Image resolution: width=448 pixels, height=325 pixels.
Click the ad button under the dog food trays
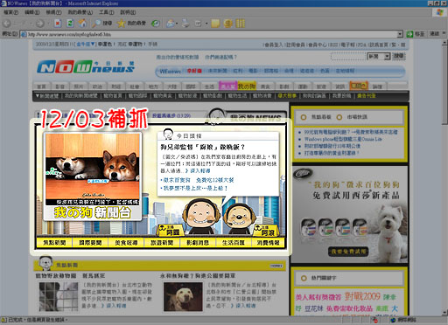coord(348,252)
